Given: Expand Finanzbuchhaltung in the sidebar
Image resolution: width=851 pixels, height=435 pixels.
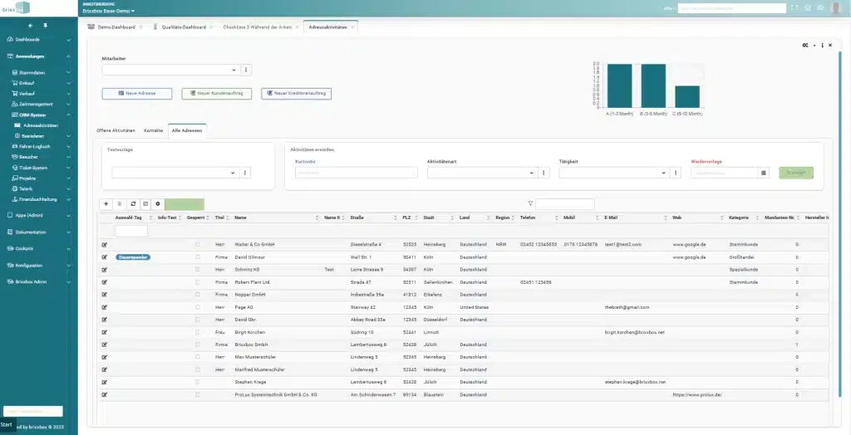Looking at the screenshot, I should click(x=42, y=199).
